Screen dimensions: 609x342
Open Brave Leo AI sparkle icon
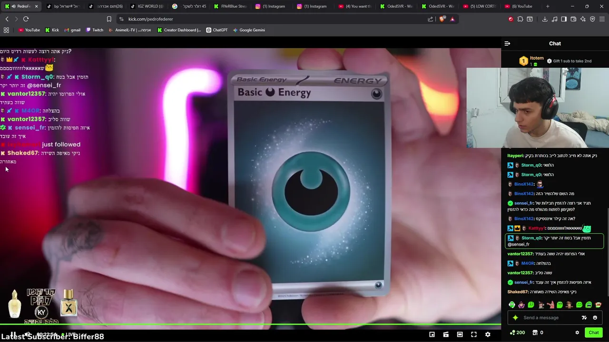tap(583, 19)
